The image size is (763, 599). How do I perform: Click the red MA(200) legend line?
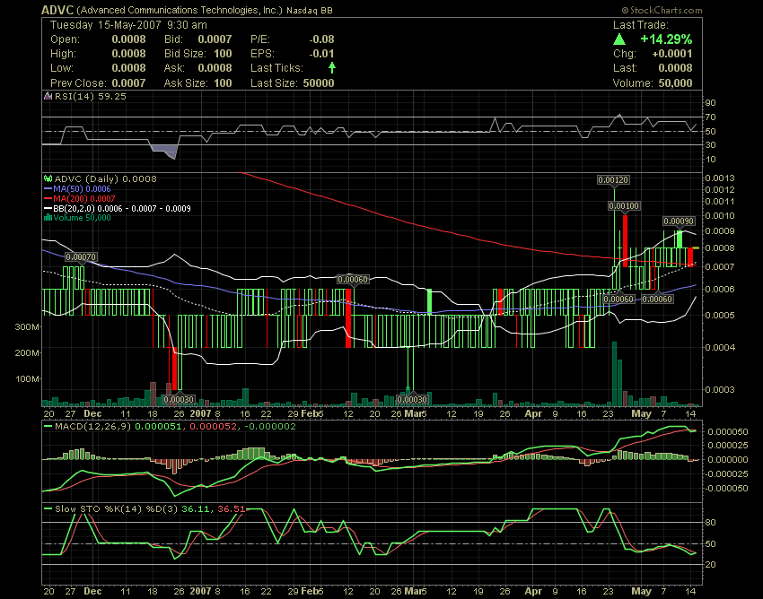(48, 198)
